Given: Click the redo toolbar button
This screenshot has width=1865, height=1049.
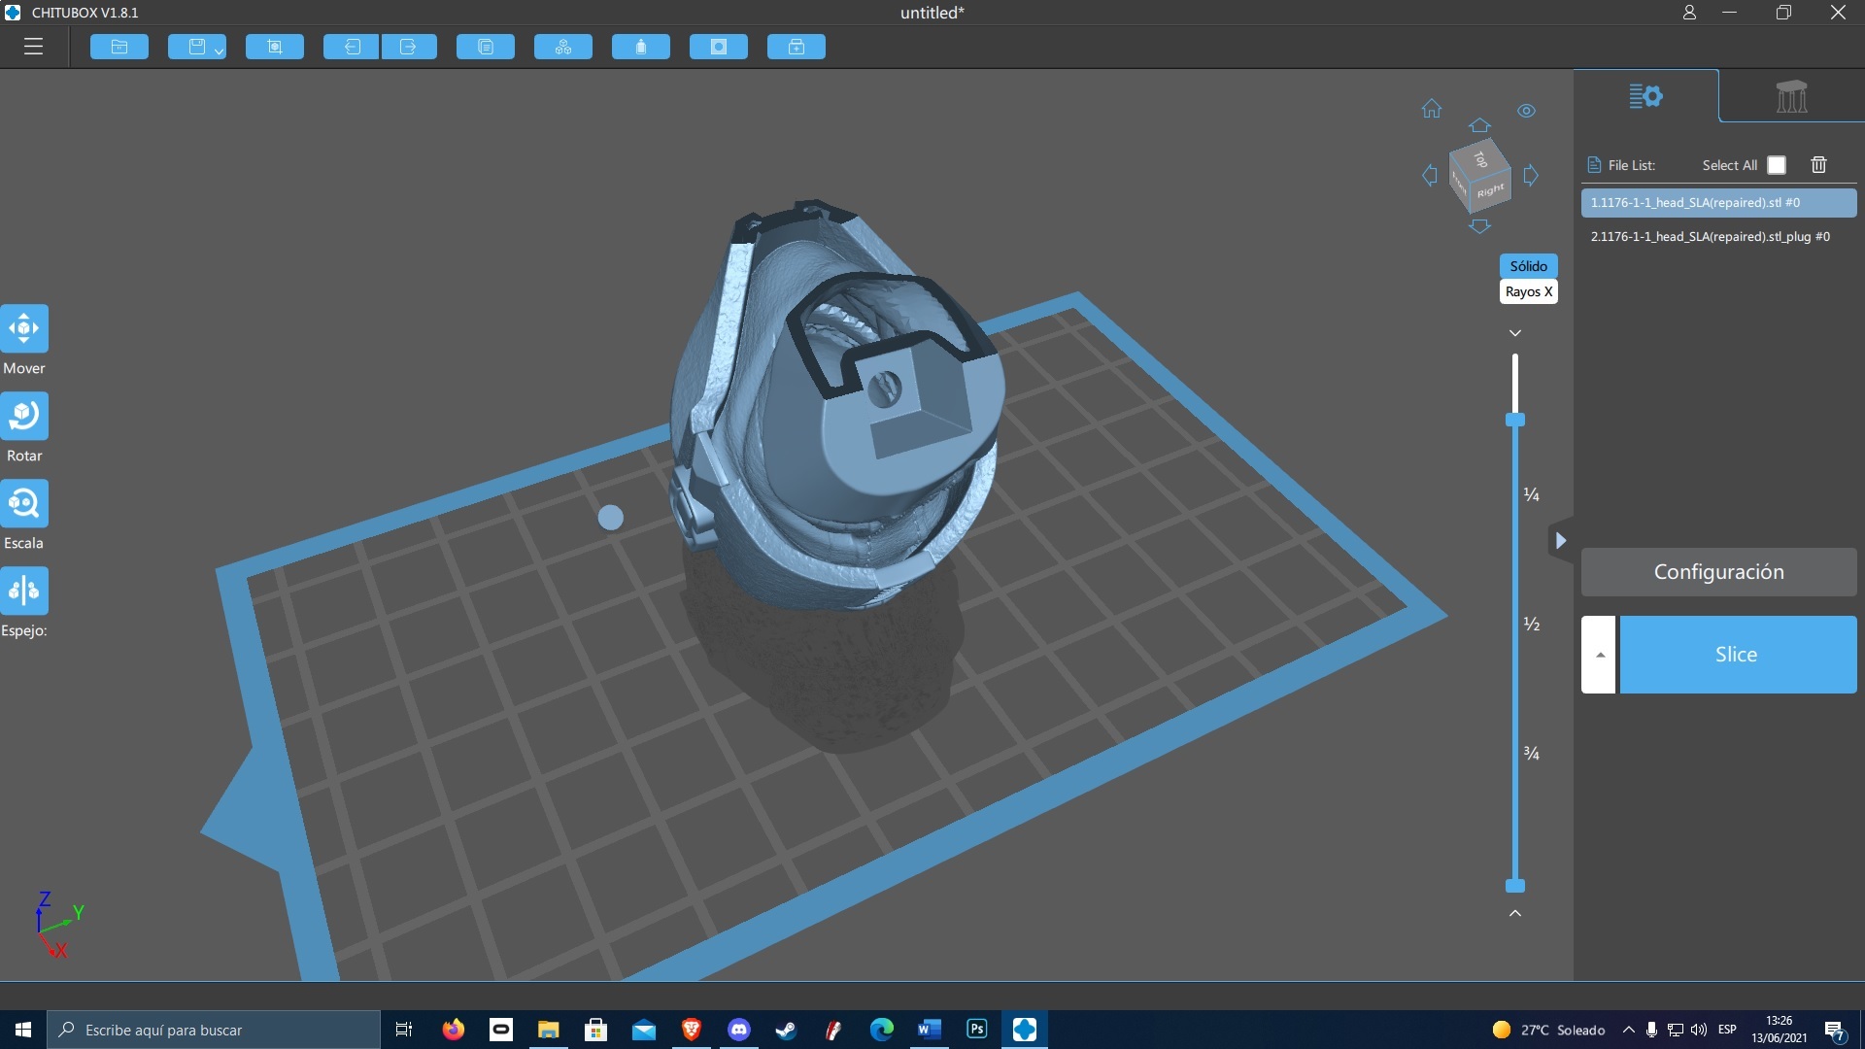Looking at the screenshot, I should coord(409,47).
